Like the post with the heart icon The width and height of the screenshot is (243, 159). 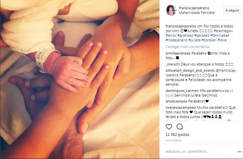pyautogui.click(x=169, y=127)
